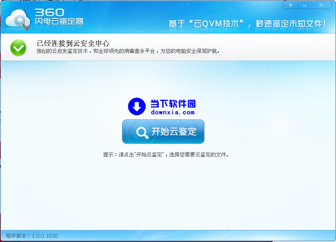Click the 闪电云鉴定器 title text
This screenshot has height=242, width=336.
click(59, 21)
